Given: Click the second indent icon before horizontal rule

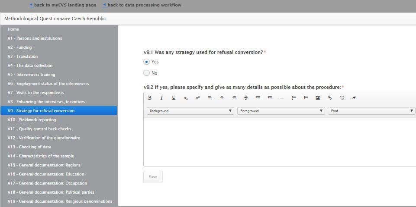Looking at the screenshot, I should click(270, 98).
